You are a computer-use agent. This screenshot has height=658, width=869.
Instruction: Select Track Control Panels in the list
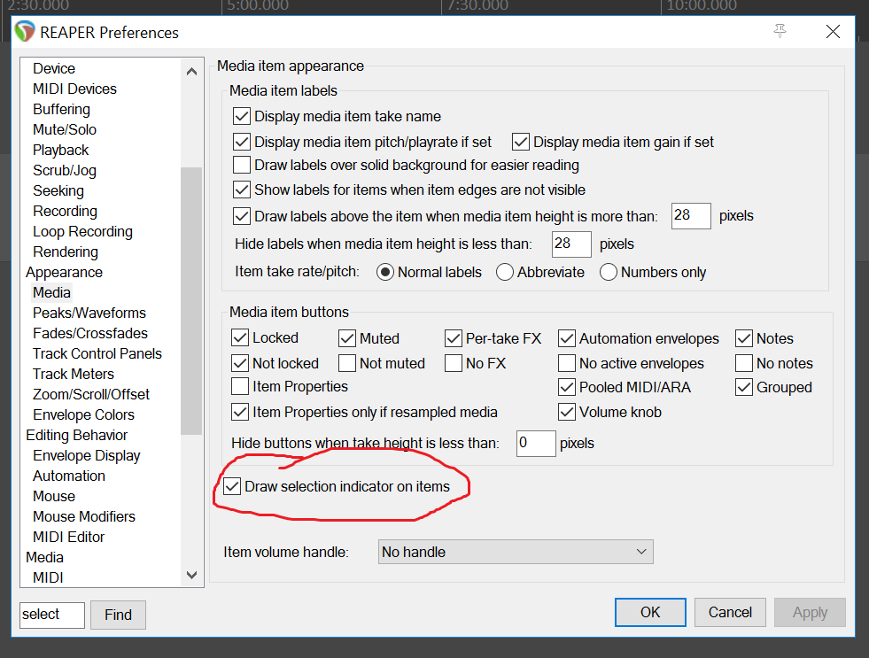tap(97, 353)
